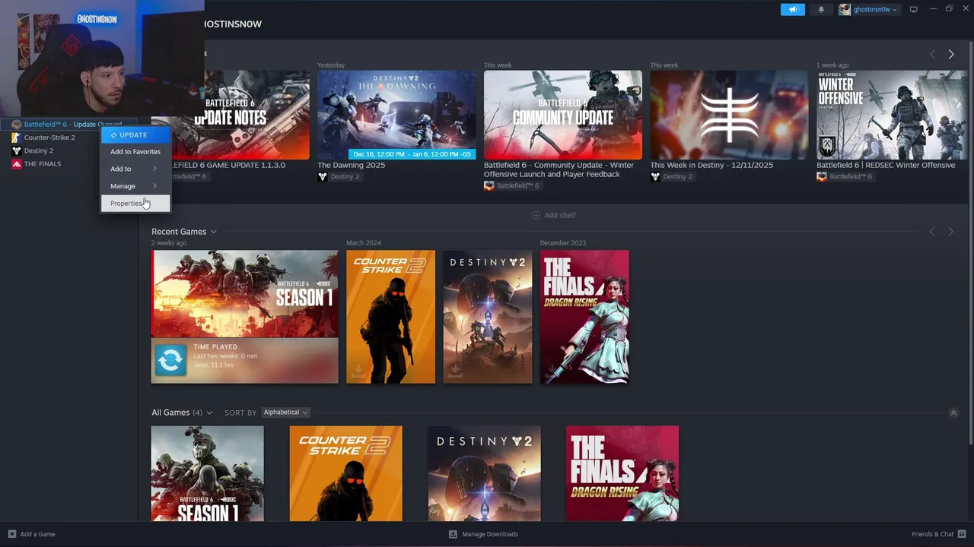
Task: Open Friends & Chat
Action: point(938,534)
